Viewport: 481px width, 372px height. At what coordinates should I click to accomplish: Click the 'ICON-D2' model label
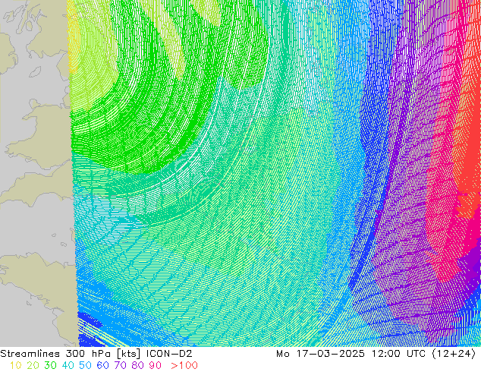click(x=169, y=354)
